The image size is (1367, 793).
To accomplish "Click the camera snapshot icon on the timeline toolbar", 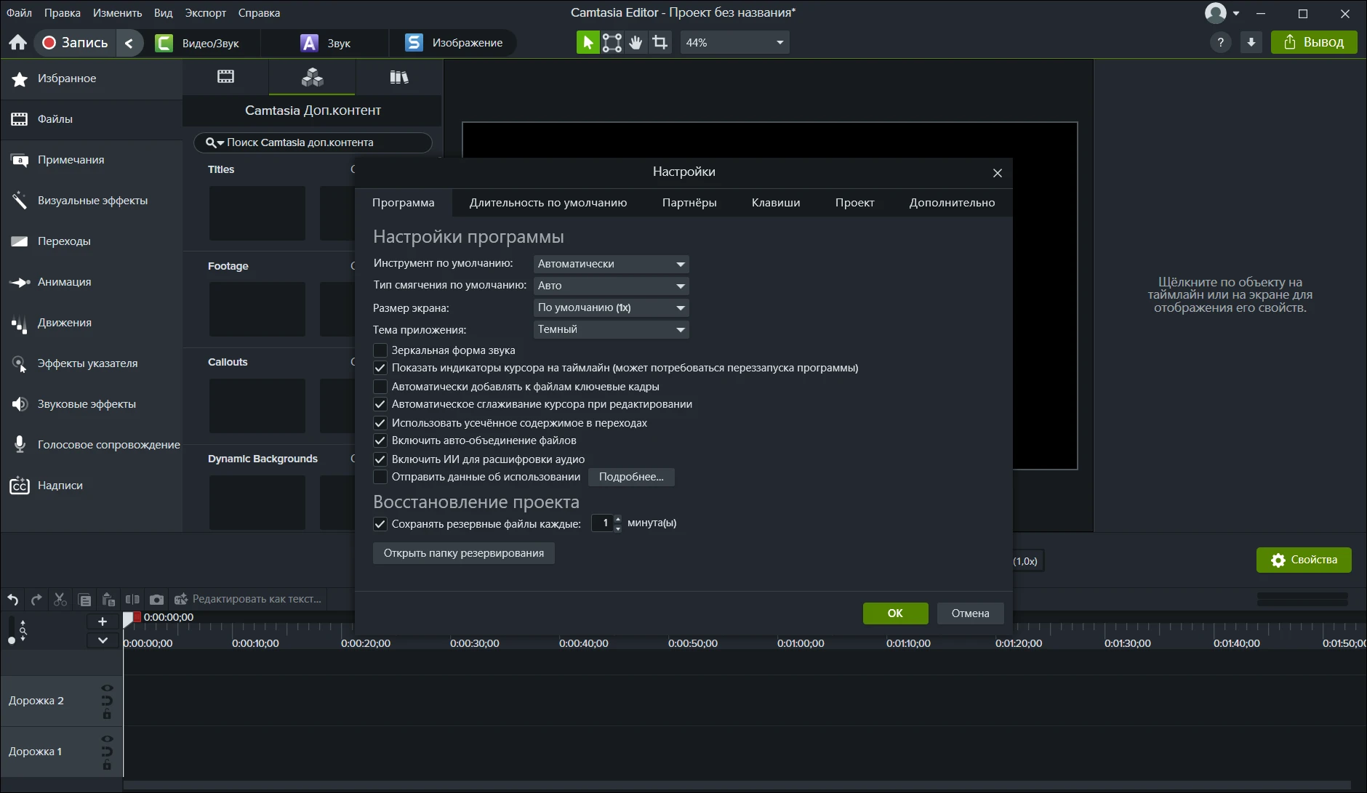I will tap(156, 600).
